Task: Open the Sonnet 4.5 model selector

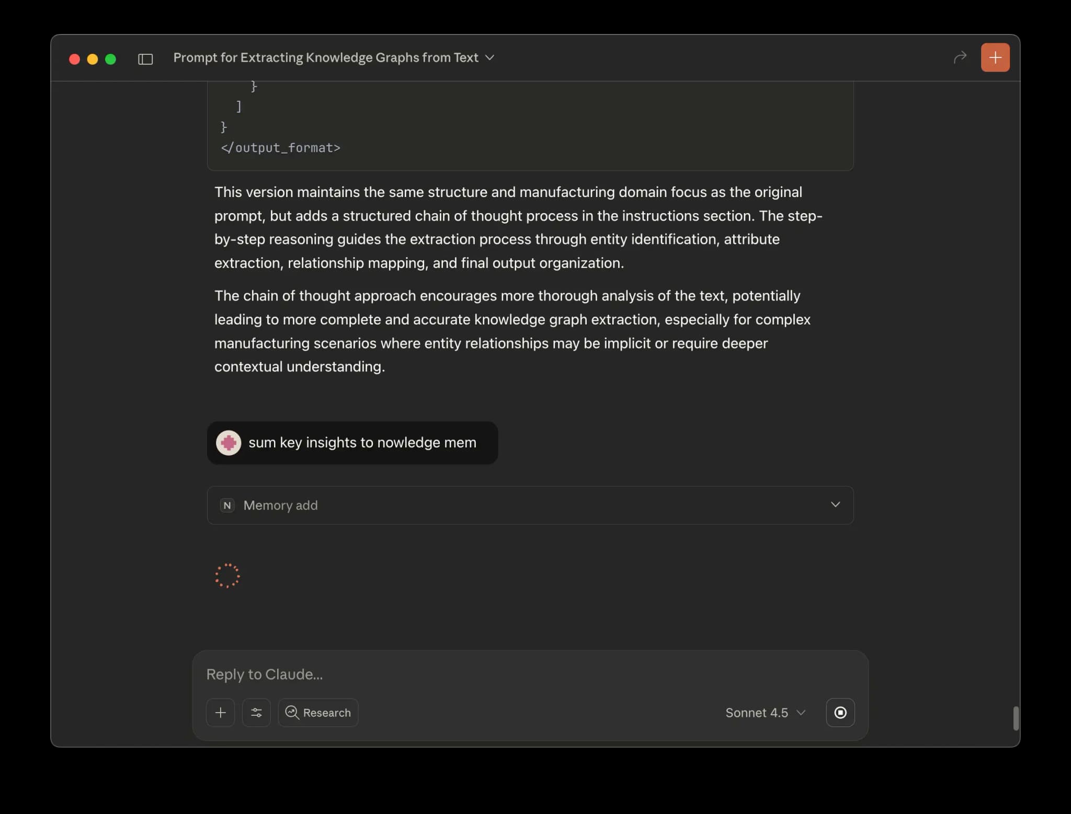Action: [x=765, y=712]
